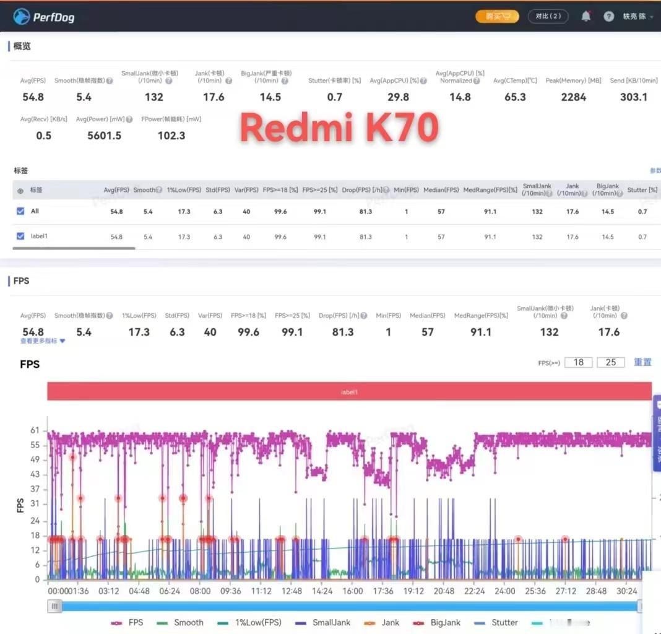
Task: Click the feedback tab on right edge
Action: click(657, 433)
